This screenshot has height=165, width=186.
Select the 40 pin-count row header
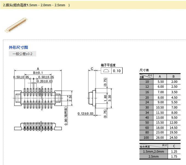pyautogui.click(x=147, y=118)
